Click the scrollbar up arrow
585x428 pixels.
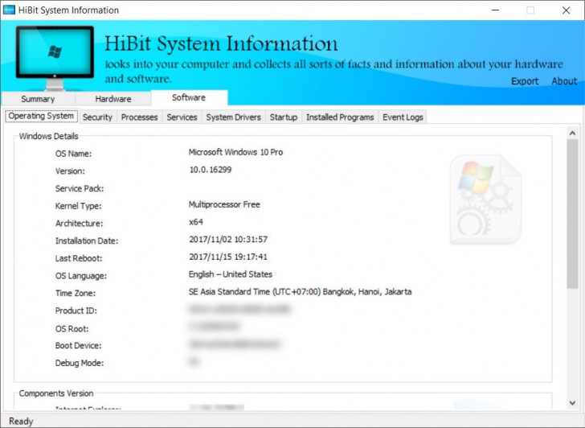point(572,133)
